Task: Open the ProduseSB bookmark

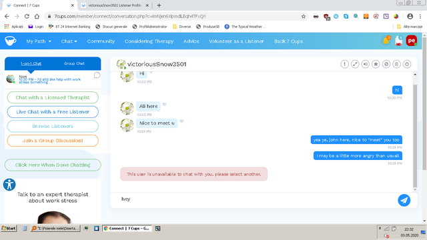Action: point(207,27)
